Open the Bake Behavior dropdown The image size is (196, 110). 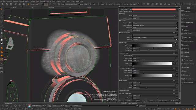click(155, 25)
